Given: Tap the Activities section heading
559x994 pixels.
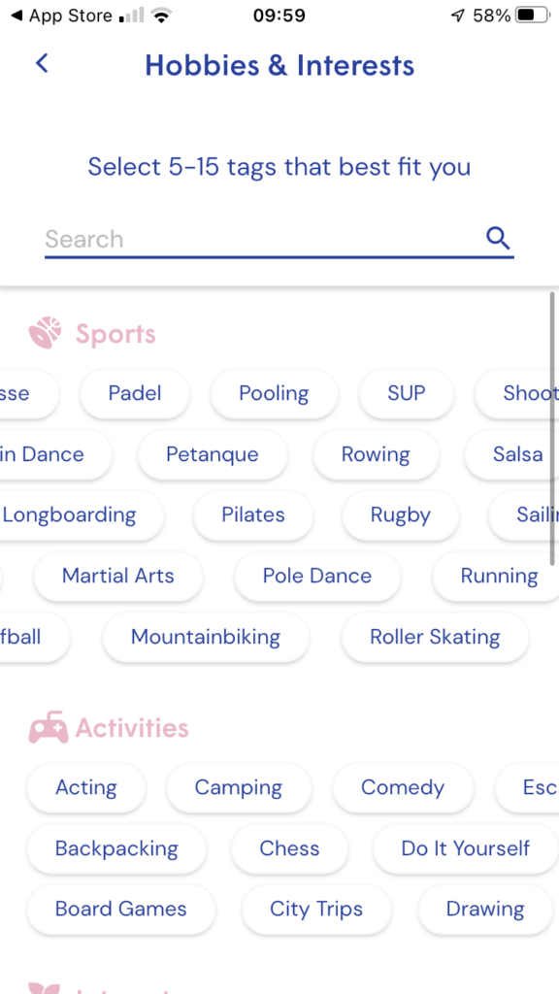Looking at the screenshot, I should pos(132,728).
